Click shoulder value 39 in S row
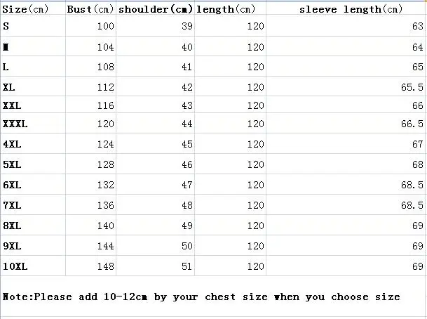The height and width of the screenshot is (319, 427). tap(185, 27)
